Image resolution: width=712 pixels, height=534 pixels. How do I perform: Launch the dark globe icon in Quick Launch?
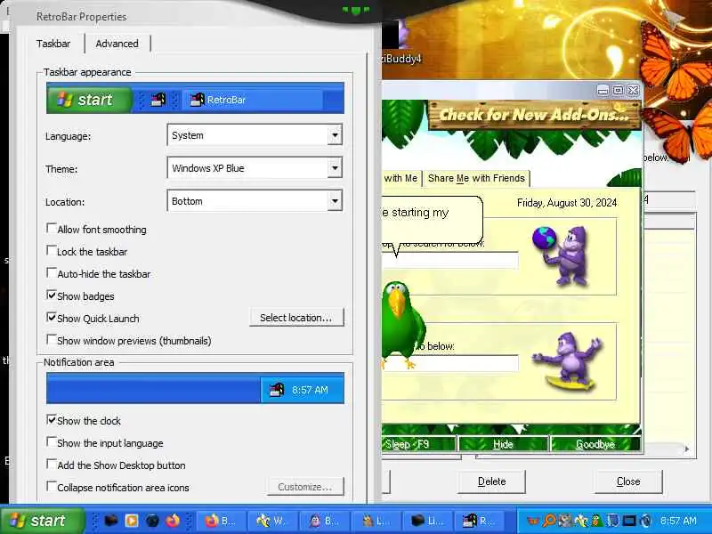click(x=152, y=521)
